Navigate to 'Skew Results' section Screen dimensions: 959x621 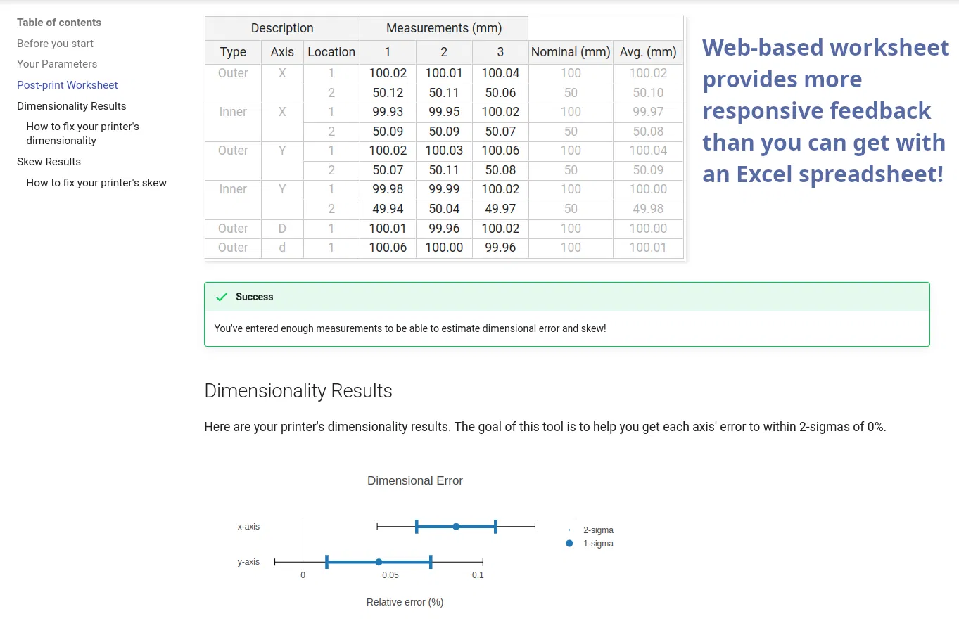[x=49, y=162]
